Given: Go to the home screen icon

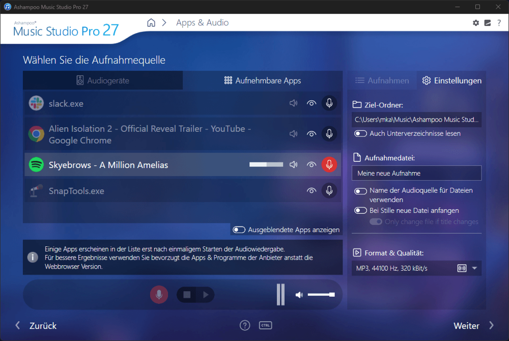Looking at the screenshot, I should click(151, 23).
